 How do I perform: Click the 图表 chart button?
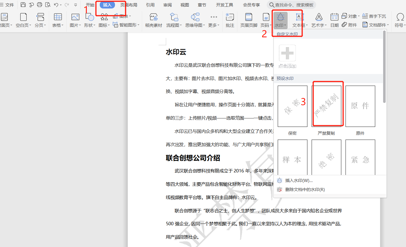[x=122, y=16]
